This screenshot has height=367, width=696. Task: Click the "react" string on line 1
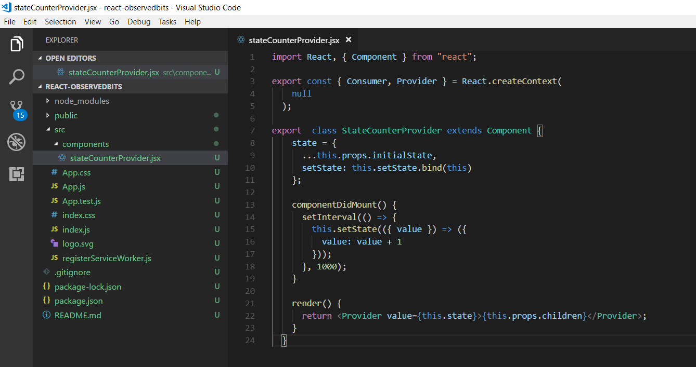pos(454,57)
